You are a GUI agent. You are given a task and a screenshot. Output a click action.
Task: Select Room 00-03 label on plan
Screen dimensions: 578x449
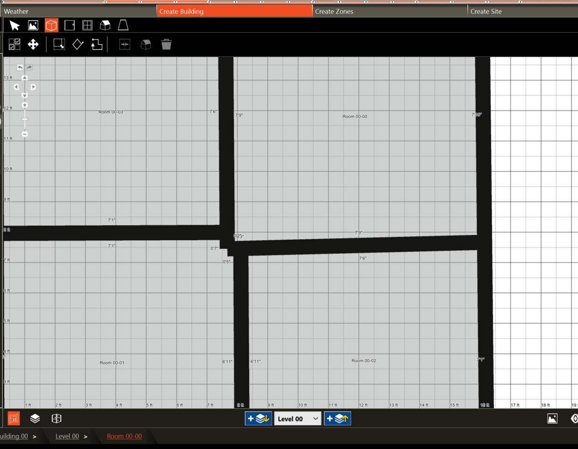coord(111,112)
